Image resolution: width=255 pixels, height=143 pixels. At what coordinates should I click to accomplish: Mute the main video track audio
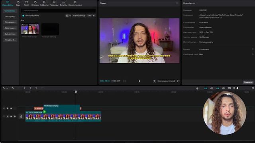pos(15,116)
